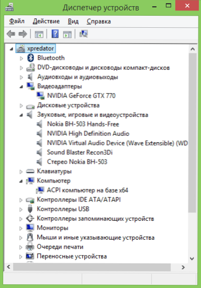Click the Контроллеры USB plug icon
Viewport: 201px width, 288px height.
(30, 209)
